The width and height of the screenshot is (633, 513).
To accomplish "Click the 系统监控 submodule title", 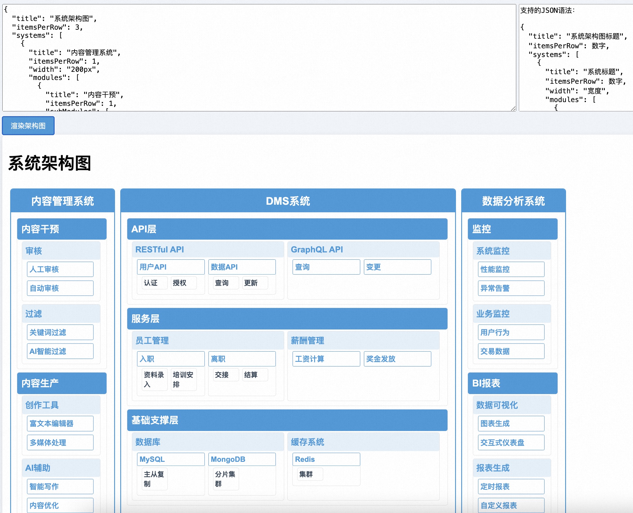I will click(512, 251).
